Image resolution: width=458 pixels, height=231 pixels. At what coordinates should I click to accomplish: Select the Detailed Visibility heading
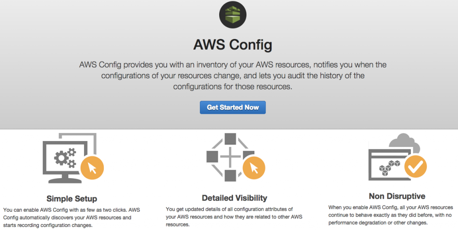[x=234, y=198]
